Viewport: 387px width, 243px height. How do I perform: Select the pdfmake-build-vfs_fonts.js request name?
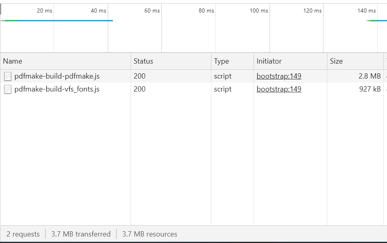tap(57, 89)
